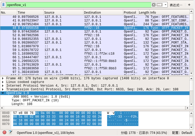Image resolution: width=195 pixels, height=136 pixels.
Task: Select packet 90 at time 1.296502225
Action: pyautogui.click(x=95, y=61)
